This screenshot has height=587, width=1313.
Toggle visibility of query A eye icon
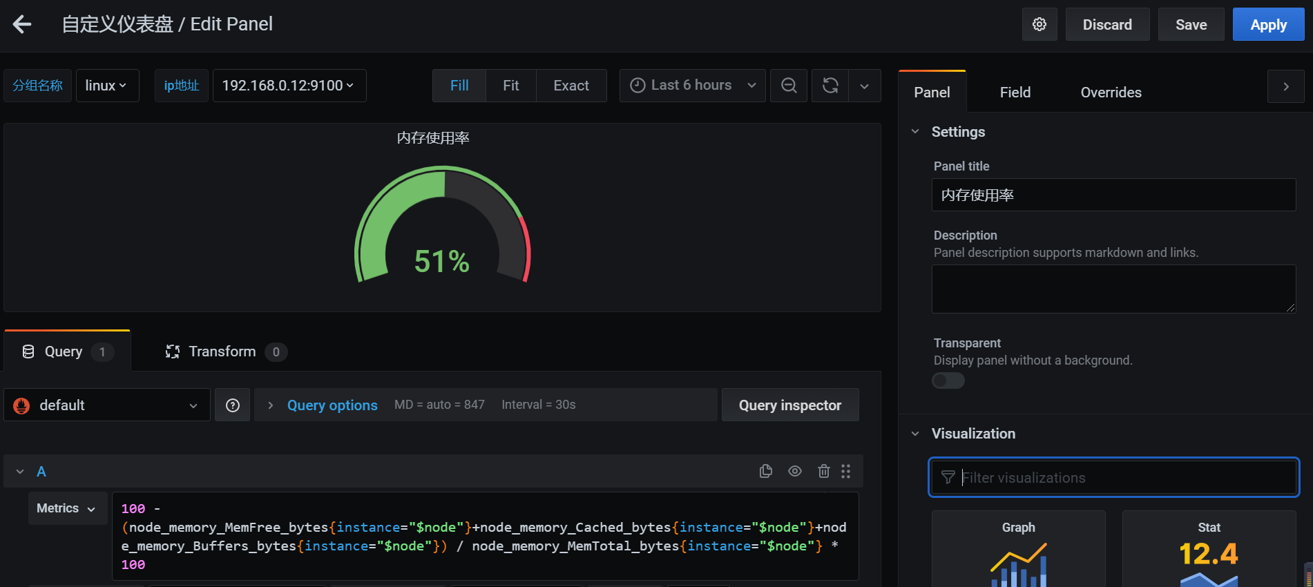tap(795, 471)
